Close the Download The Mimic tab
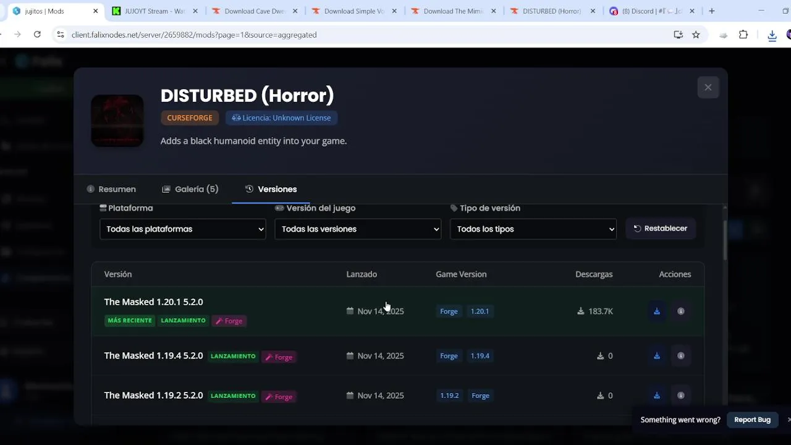 pyautogui.click(x=494, y=11)
